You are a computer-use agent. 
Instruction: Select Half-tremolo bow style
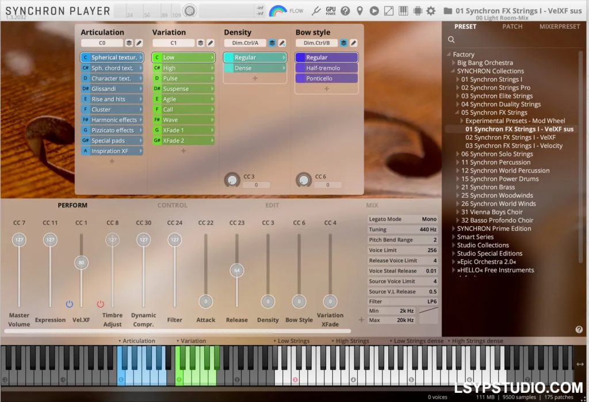tap(327, 68)
